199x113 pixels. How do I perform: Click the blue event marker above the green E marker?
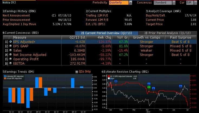(149, 84)
